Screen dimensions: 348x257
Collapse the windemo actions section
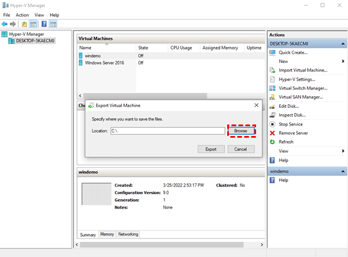pos(343,171)
